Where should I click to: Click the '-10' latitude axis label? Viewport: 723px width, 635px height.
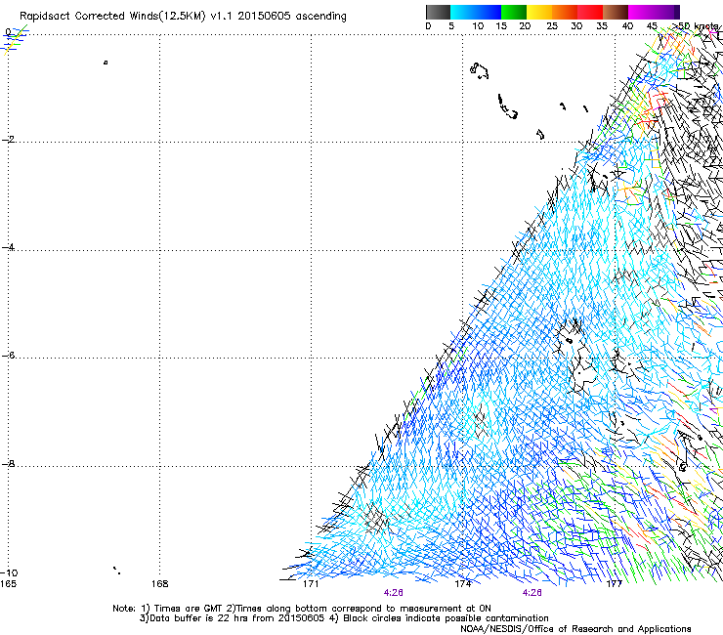[9, 572]
